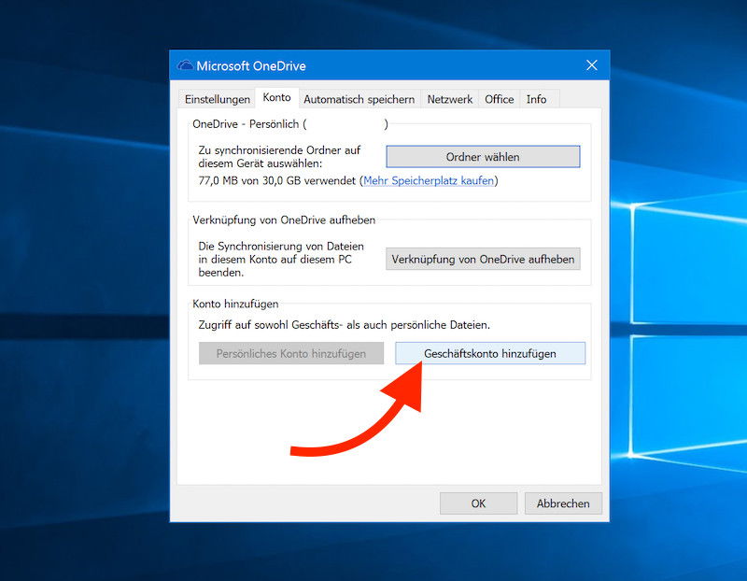The height and width of the screenshot is (581, 747).
Task: Open the Automatisch speichern tab
Action: click(x=359, y=99)
